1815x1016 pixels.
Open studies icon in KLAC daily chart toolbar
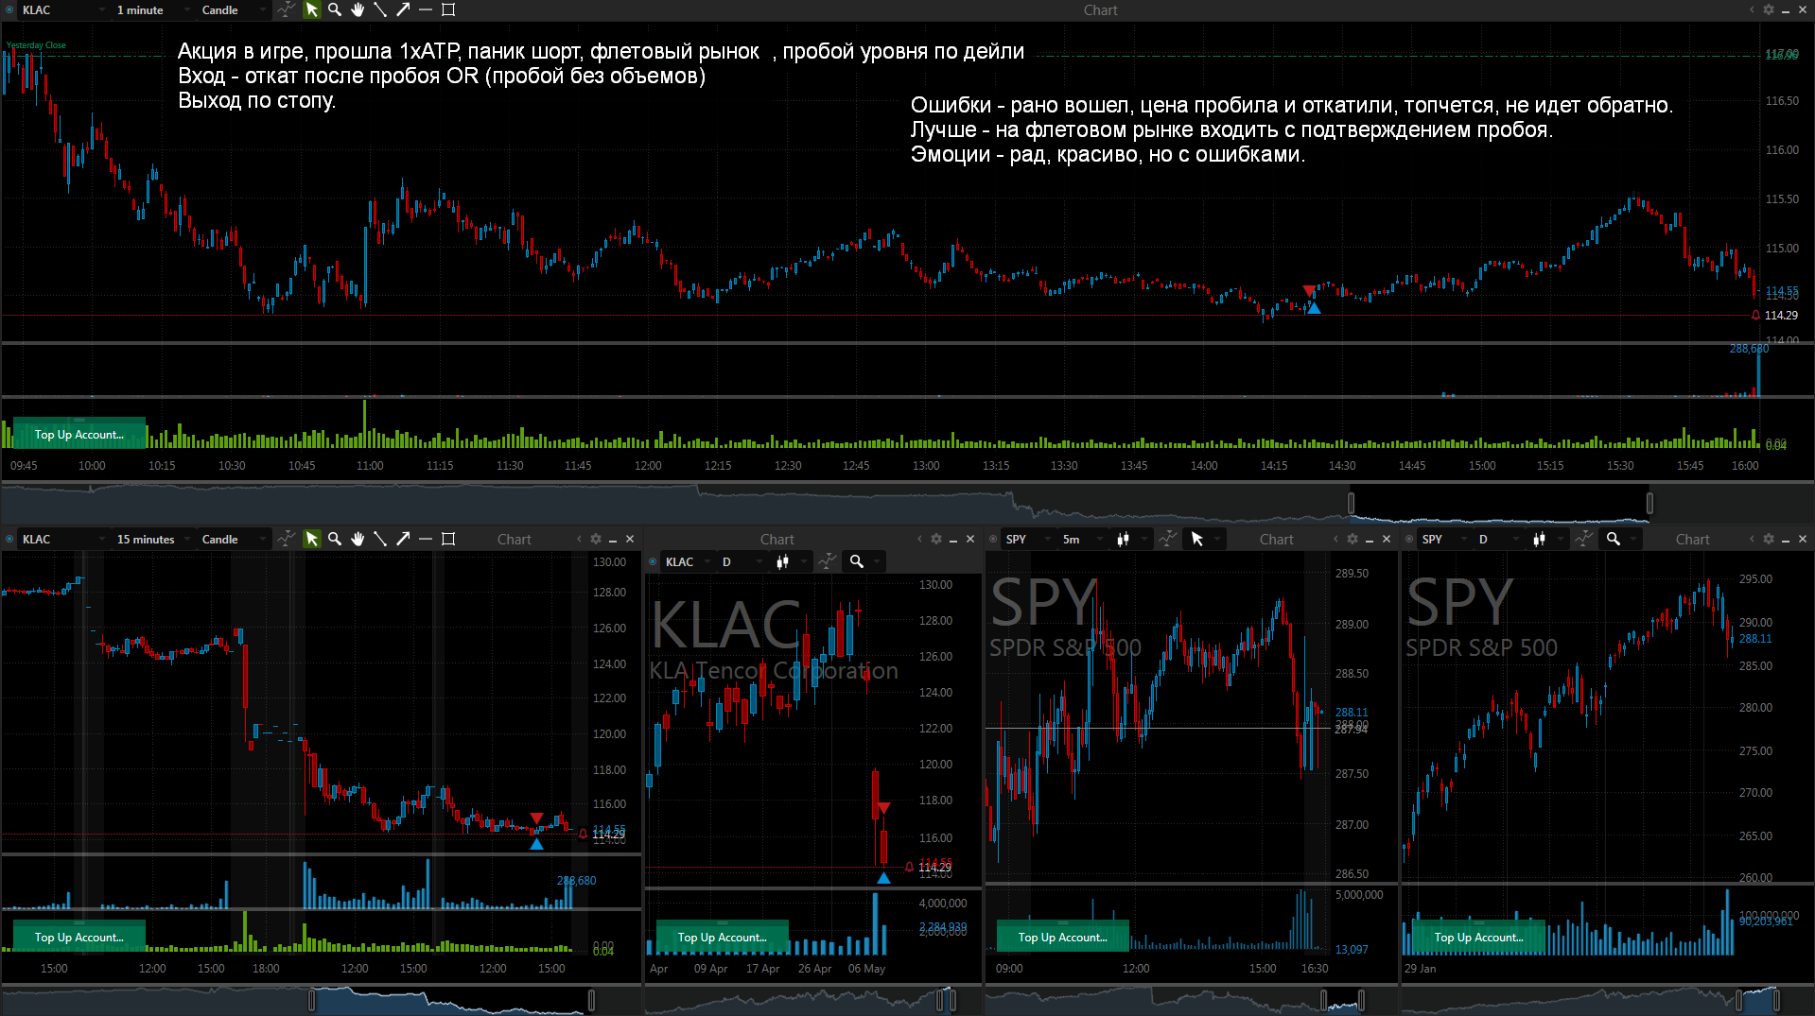tap(828, 561)
